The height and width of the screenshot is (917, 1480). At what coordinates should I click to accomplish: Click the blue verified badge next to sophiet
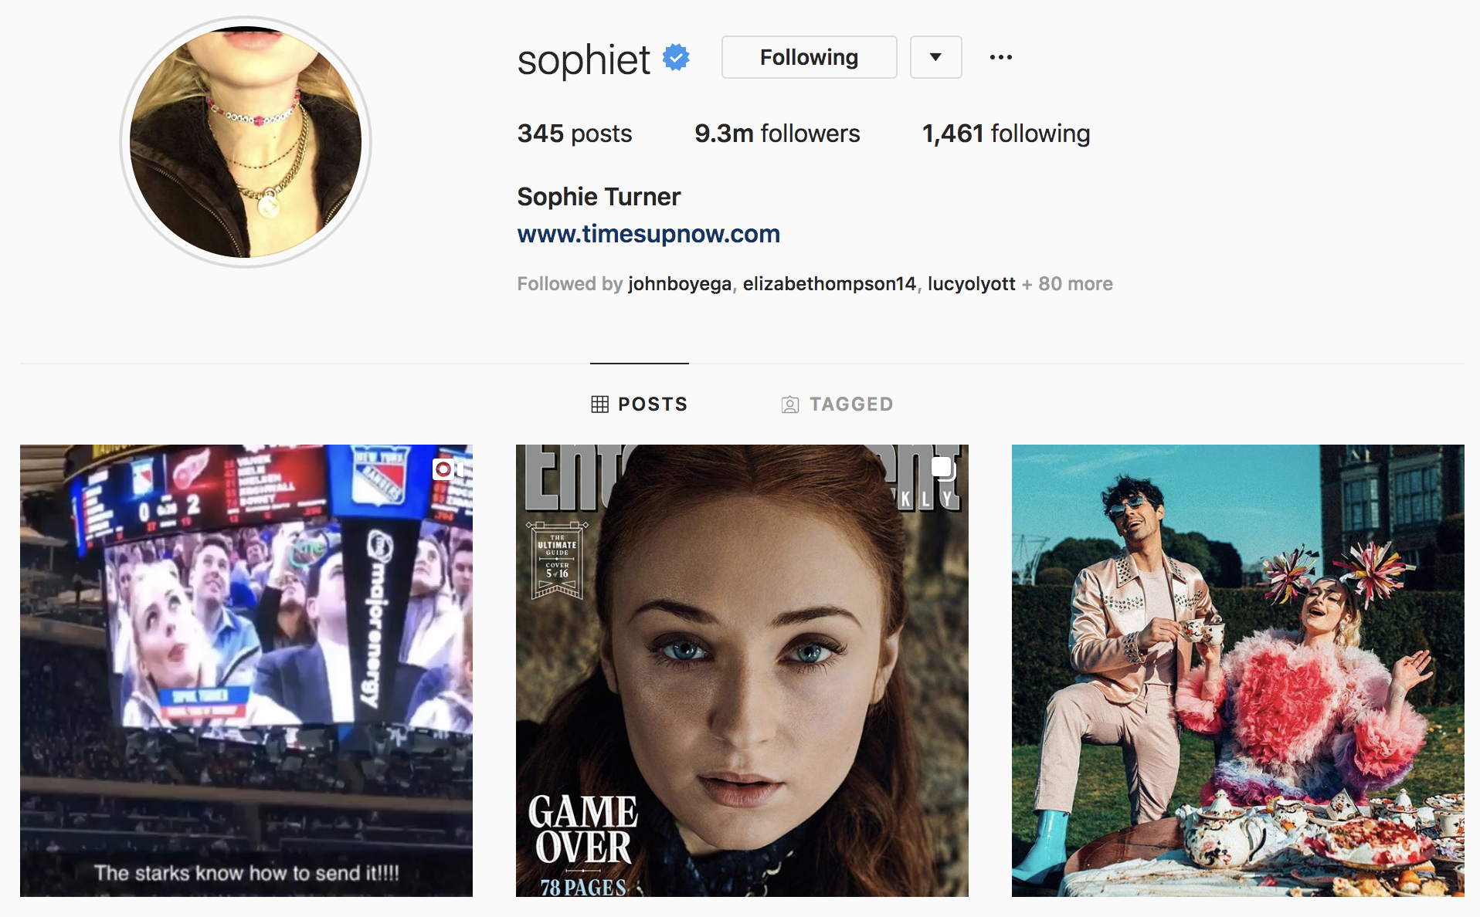pyautogui.click(x=676, y=57)
